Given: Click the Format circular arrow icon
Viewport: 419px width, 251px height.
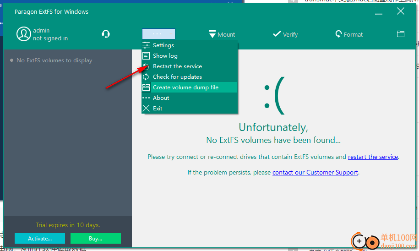Looking at the screenshot, I should click(x=338, y=34).
